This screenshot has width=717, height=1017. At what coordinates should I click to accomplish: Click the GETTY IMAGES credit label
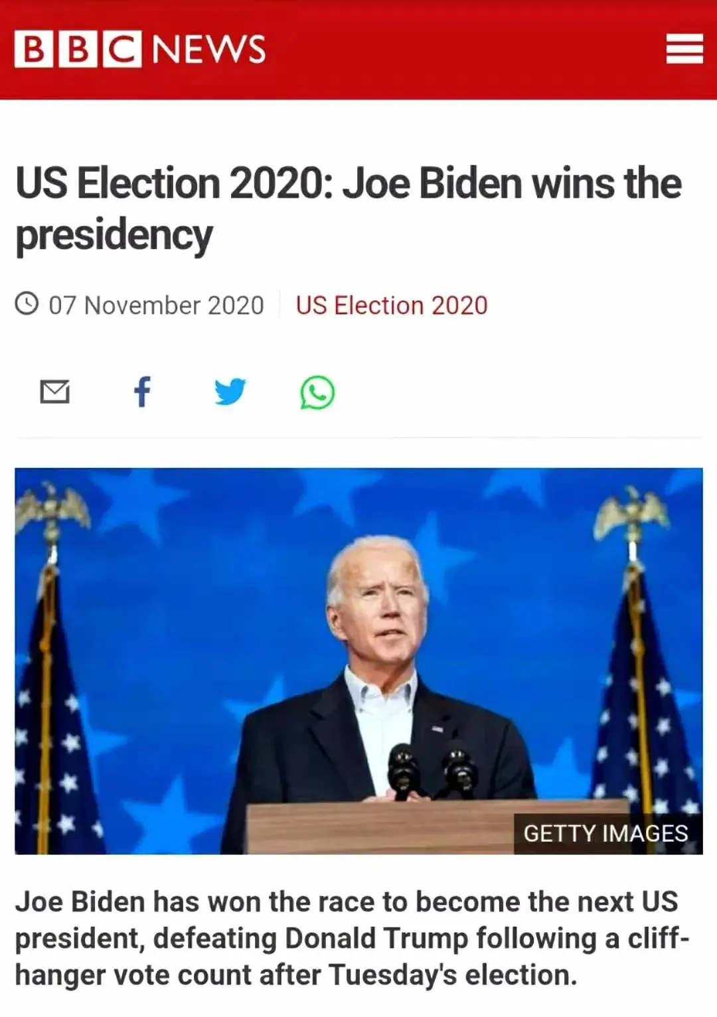pyautogui.click(x=605, y=833)
